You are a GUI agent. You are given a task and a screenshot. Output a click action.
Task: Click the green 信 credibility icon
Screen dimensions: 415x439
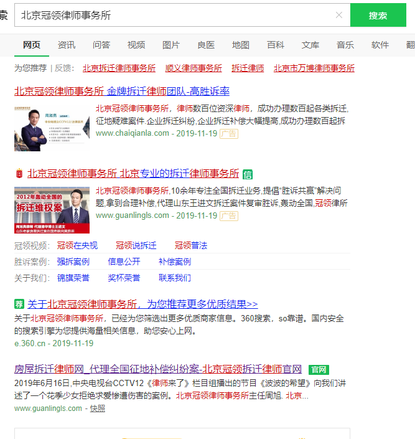point(248,174)
